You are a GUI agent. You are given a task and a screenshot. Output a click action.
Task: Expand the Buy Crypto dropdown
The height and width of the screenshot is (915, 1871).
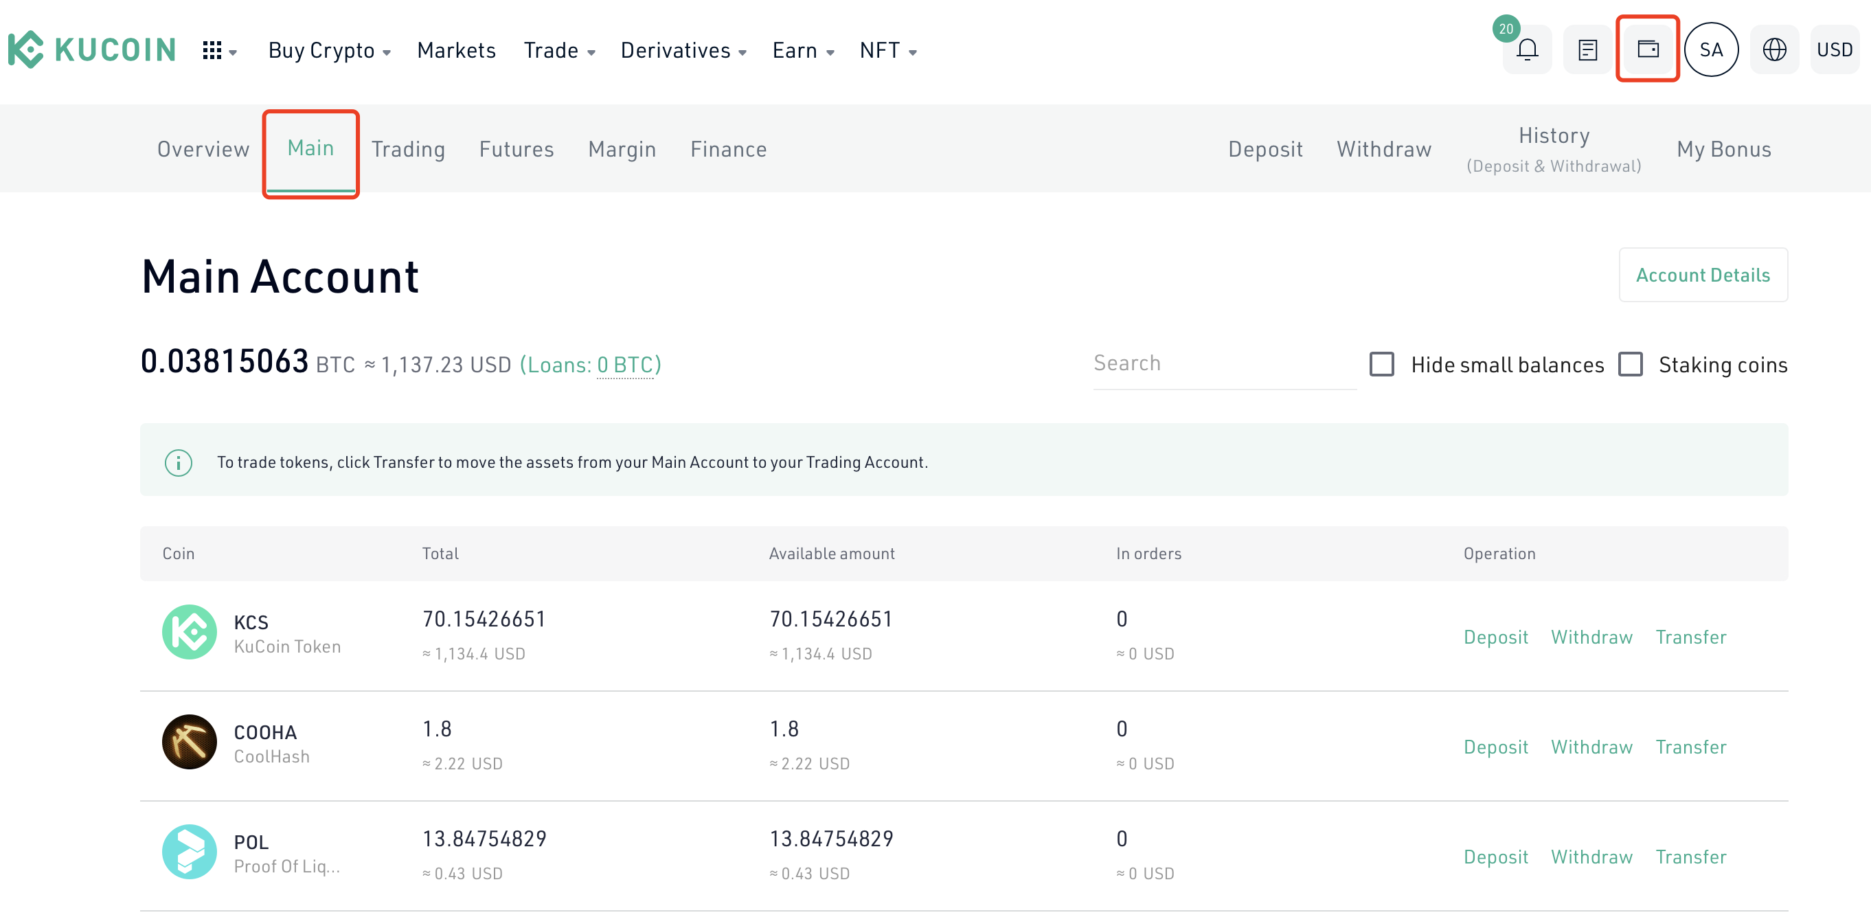coord(330,50)
